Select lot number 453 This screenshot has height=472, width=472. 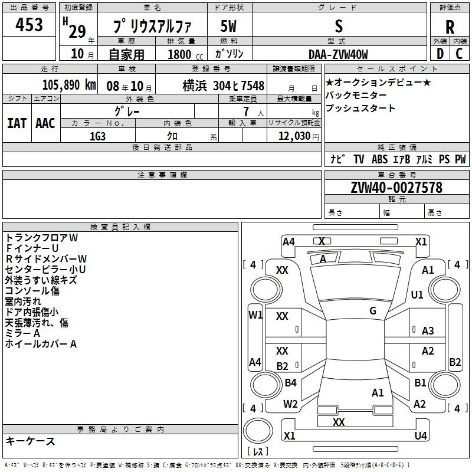pos(29,25)
